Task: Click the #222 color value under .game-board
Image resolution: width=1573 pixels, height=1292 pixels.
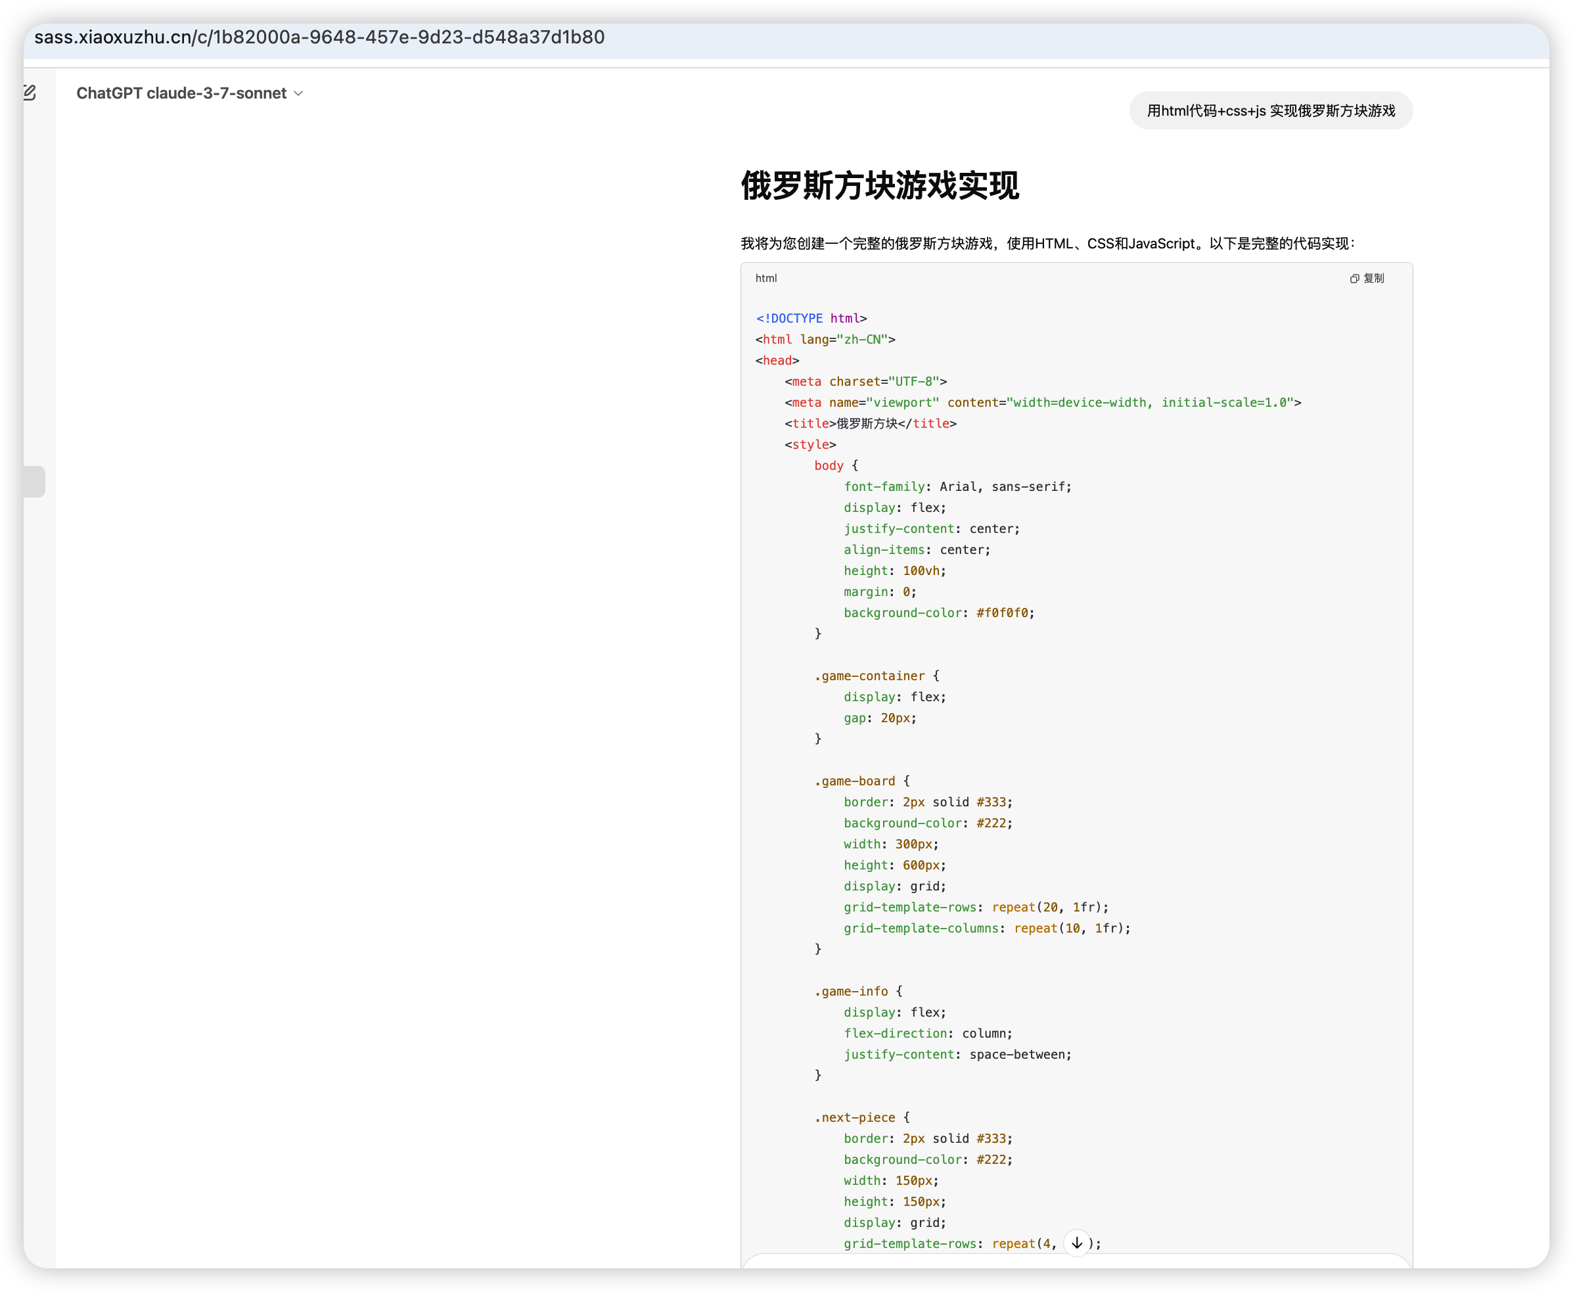Action: 991,823
